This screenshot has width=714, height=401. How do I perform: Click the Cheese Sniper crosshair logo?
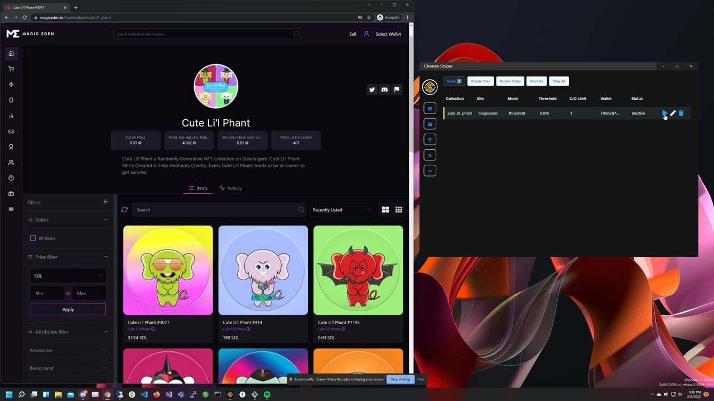[x=430, y=87]
